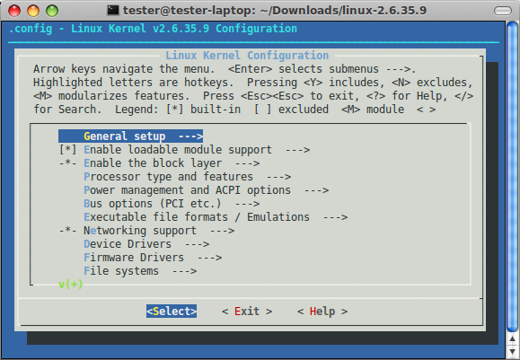Click the window title tester@tester-laptop text

pos(275,11)
